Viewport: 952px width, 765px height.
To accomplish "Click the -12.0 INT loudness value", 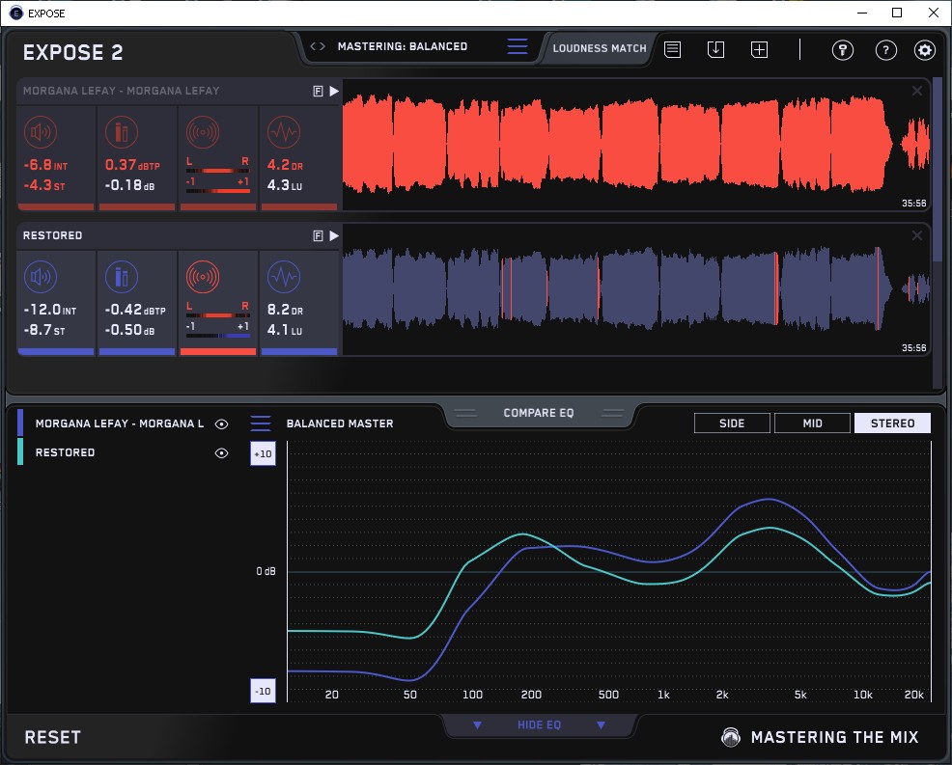I will point(50,310).
